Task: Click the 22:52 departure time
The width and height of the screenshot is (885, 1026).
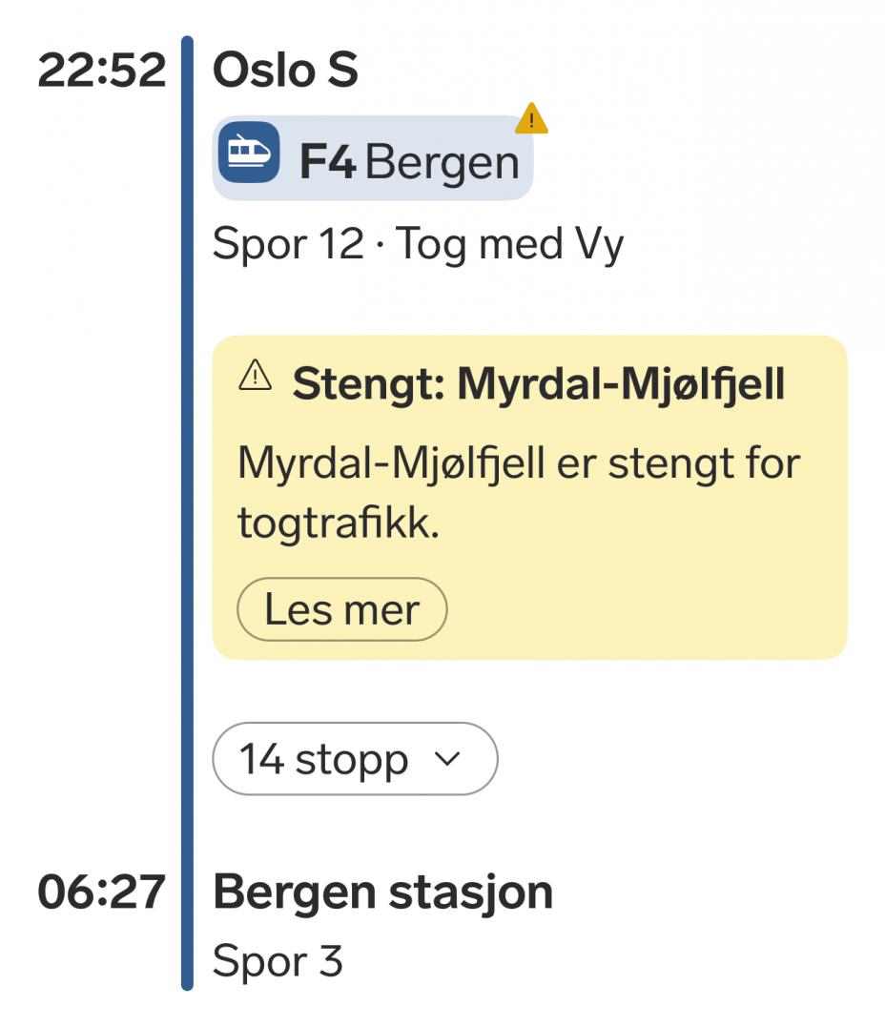Action: (101, 72)
